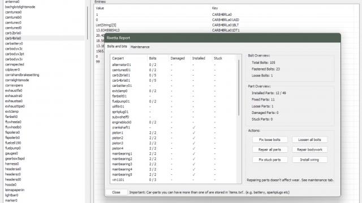This screenshot has width=362, height=203.
Task: Select the carbattery01 row
Action: [174, 86]
